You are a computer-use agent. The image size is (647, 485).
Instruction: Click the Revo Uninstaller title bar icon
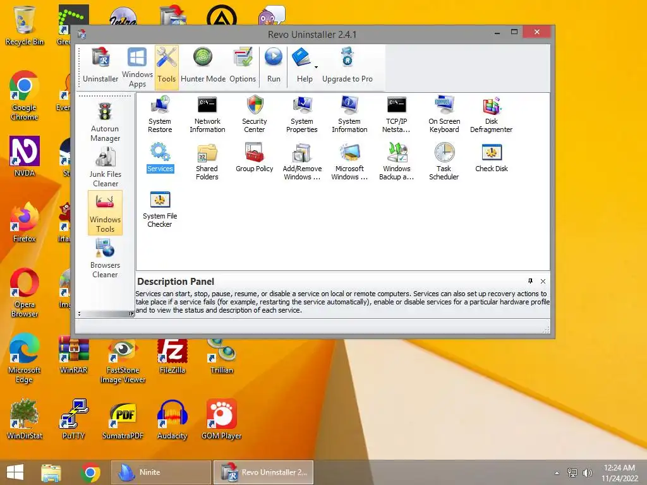pos(82,34)
